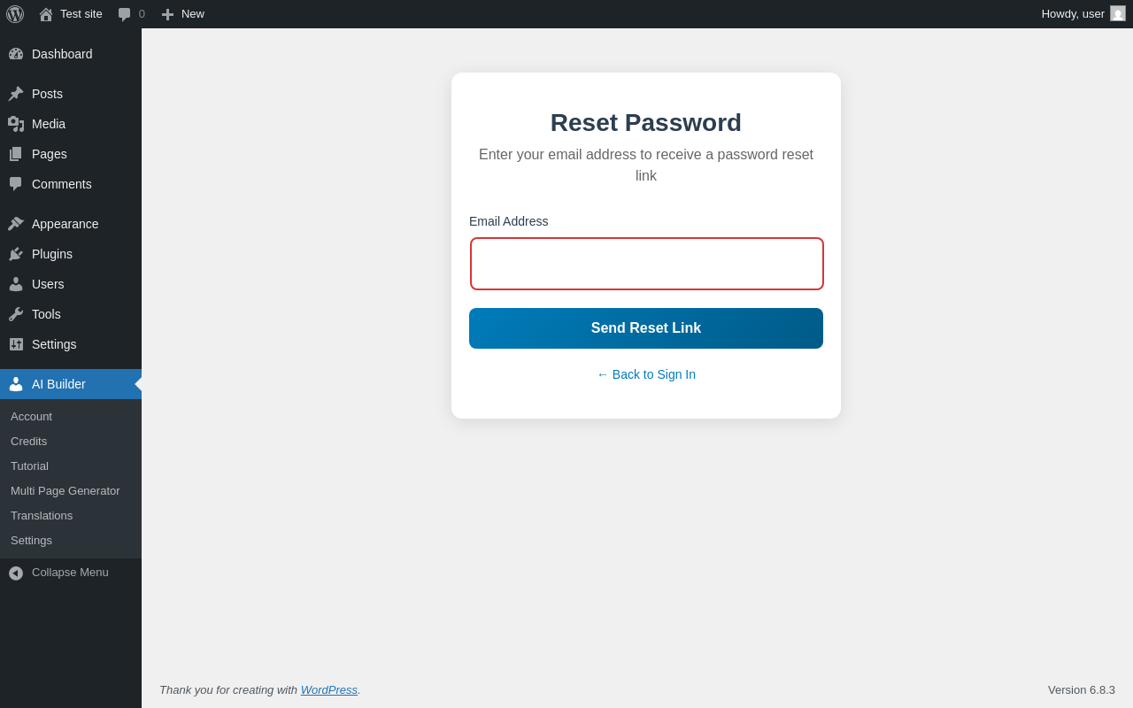The image size is (1133, 708).
Task: Click the Media library icon
Action: 16,124
